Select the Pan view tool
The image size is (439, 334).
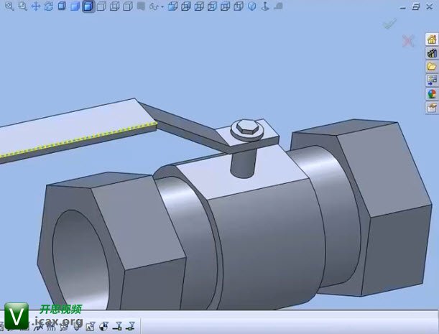[35, 6]
